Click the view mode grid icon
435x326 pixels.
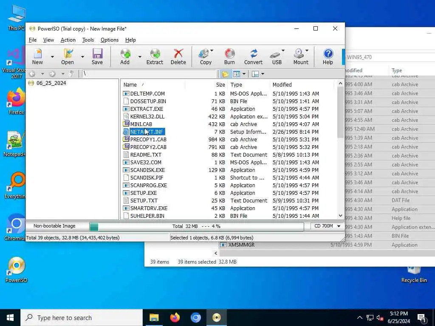236,74
